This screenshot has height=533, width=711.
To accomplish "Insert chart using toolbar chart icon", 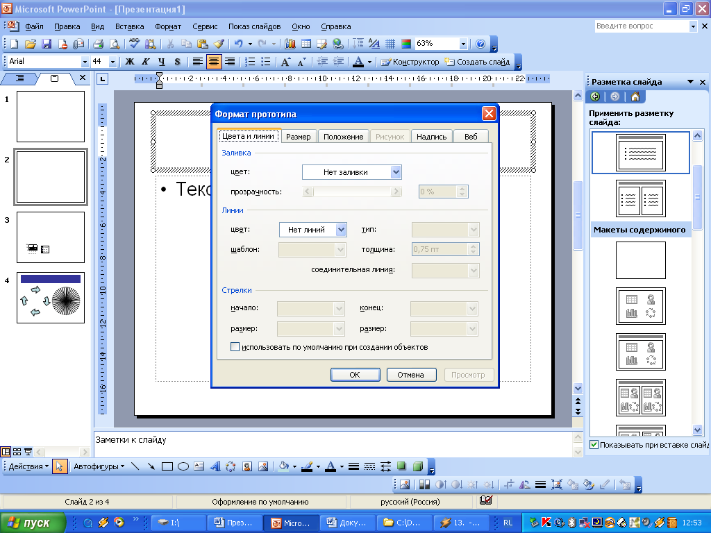I will [x=290, y=44].
